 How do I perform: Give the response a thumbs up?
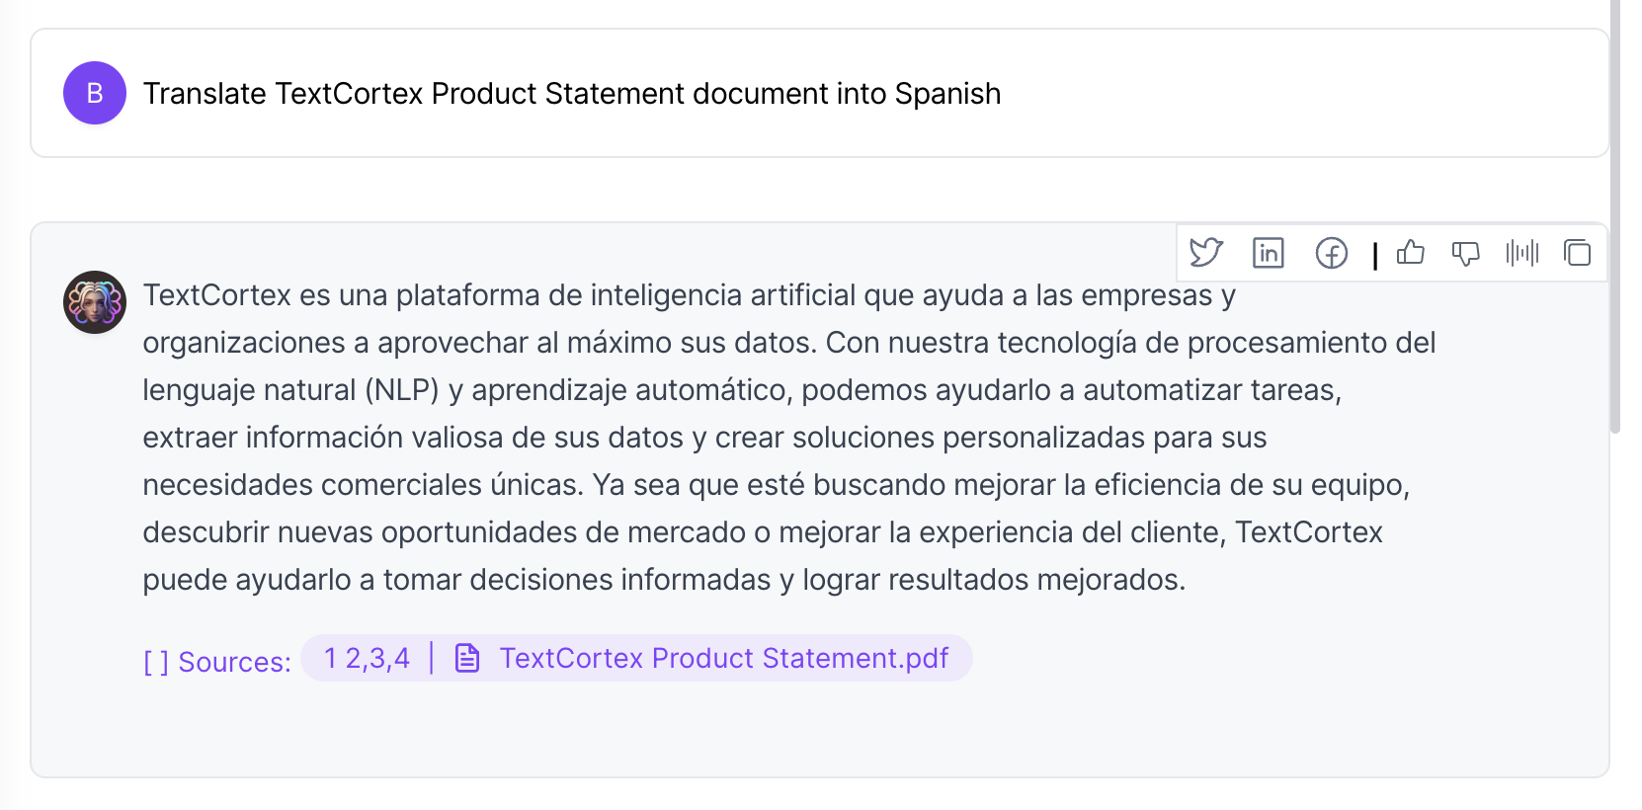[1411, 254]
